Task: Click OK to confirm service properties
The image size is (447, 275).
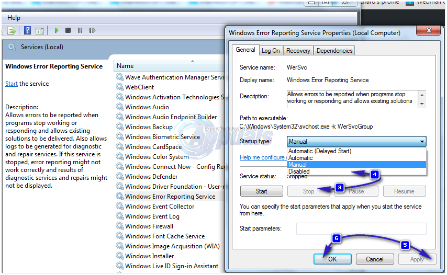Action: pos(332,259)
